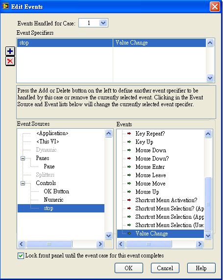Choose Key Repeat? event
Screen dimensions: 223x280
(x=150, y=134)
